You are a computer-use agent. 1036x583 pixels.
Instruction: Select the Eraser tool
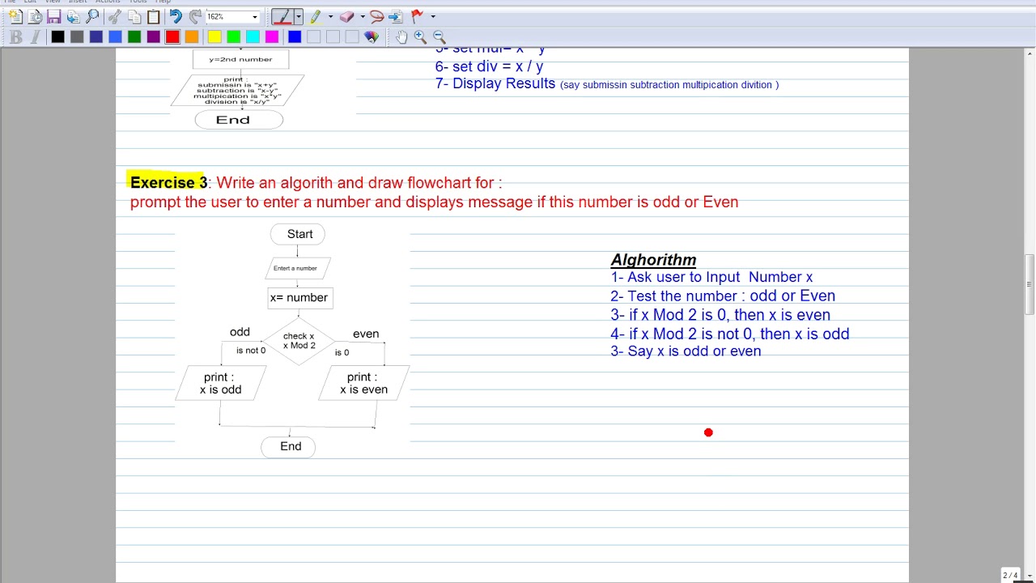coord(346,16)
